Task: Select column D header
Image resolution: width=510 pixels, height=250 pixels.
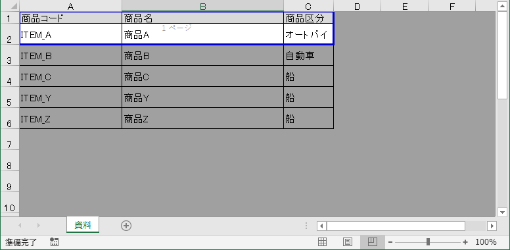Action: point(357,6)
